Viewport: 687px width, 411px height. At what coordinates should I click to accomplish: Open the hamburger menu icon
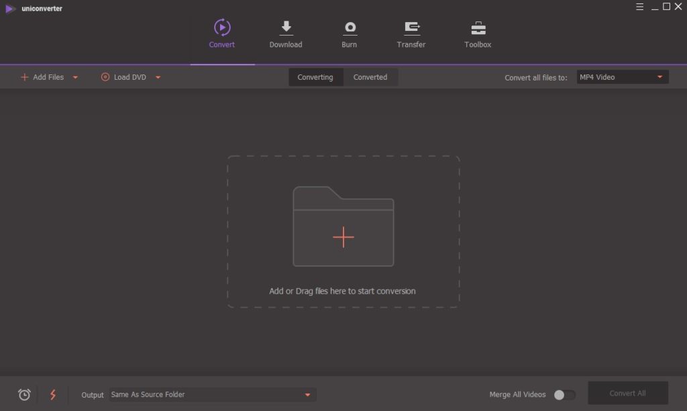click(x=639, y=7)
